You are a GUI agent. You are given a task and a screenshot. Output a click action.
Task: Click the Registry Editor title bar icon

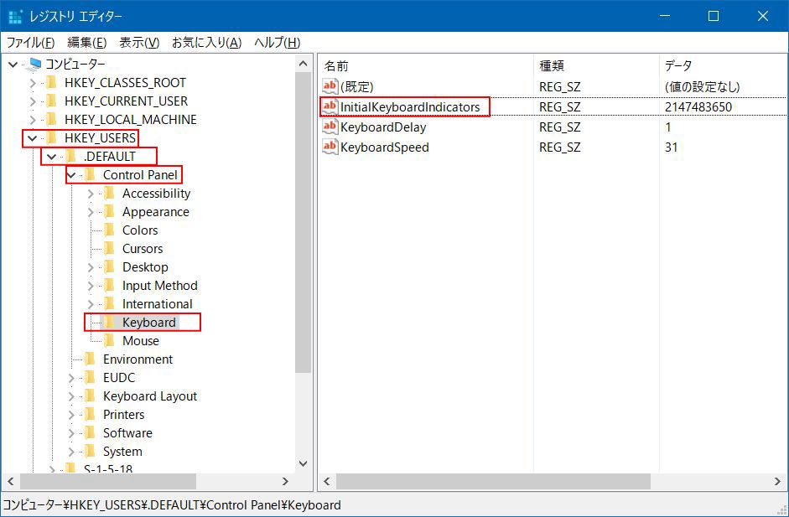tap(16, 16)
